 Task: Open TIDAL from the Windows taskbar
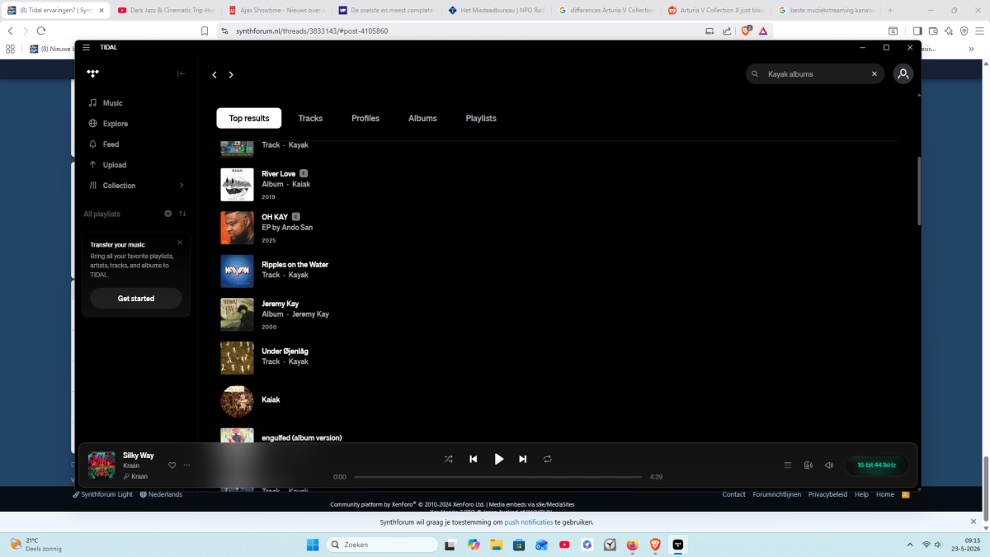[677, 545]
